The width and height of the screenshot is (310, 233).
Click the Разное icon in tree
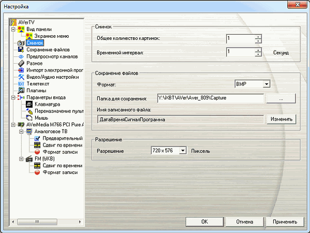pyautogui.click(x=21, y=63)
